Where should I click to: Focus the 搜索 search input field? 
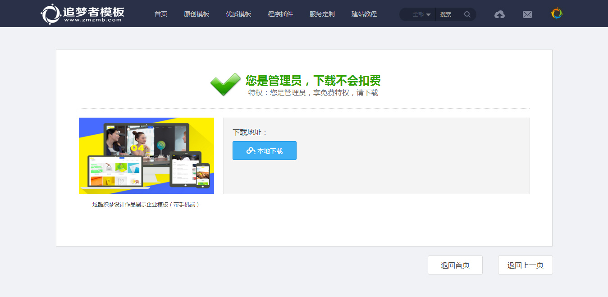point(449,14)
